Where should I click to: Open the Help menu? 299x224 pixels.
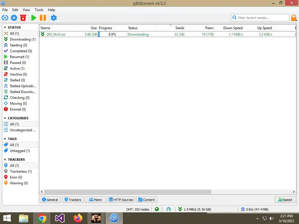coord(51,10)
